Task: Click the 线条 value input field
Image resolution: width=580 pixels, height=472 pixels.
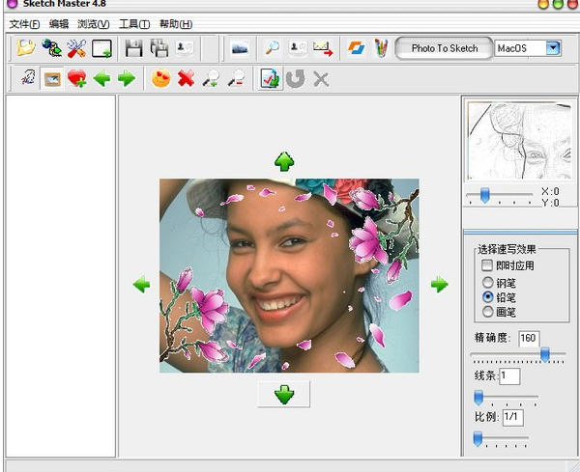Action: 509,375
